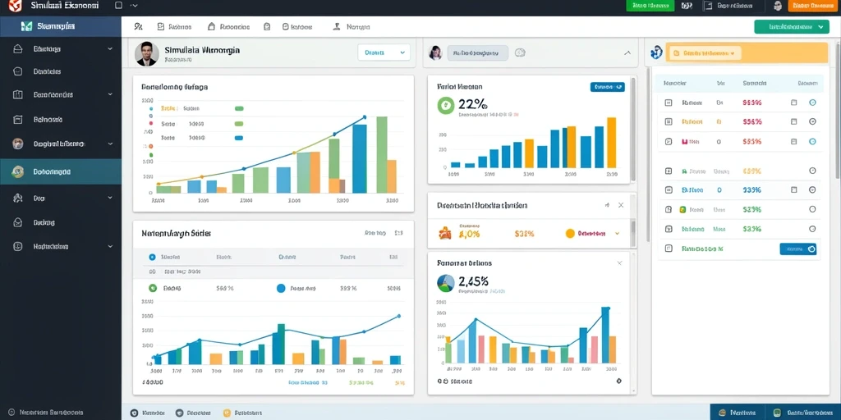Toggle the blue switch at bottom of right list
This screenshot has width=841, height=420.
coord(798,249)
